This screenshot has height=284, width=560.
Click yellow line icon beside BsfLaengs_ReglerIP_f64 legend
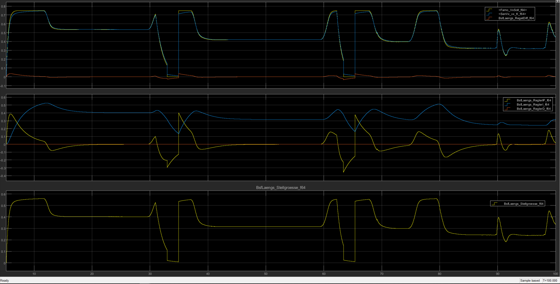(x=508, y=100)
